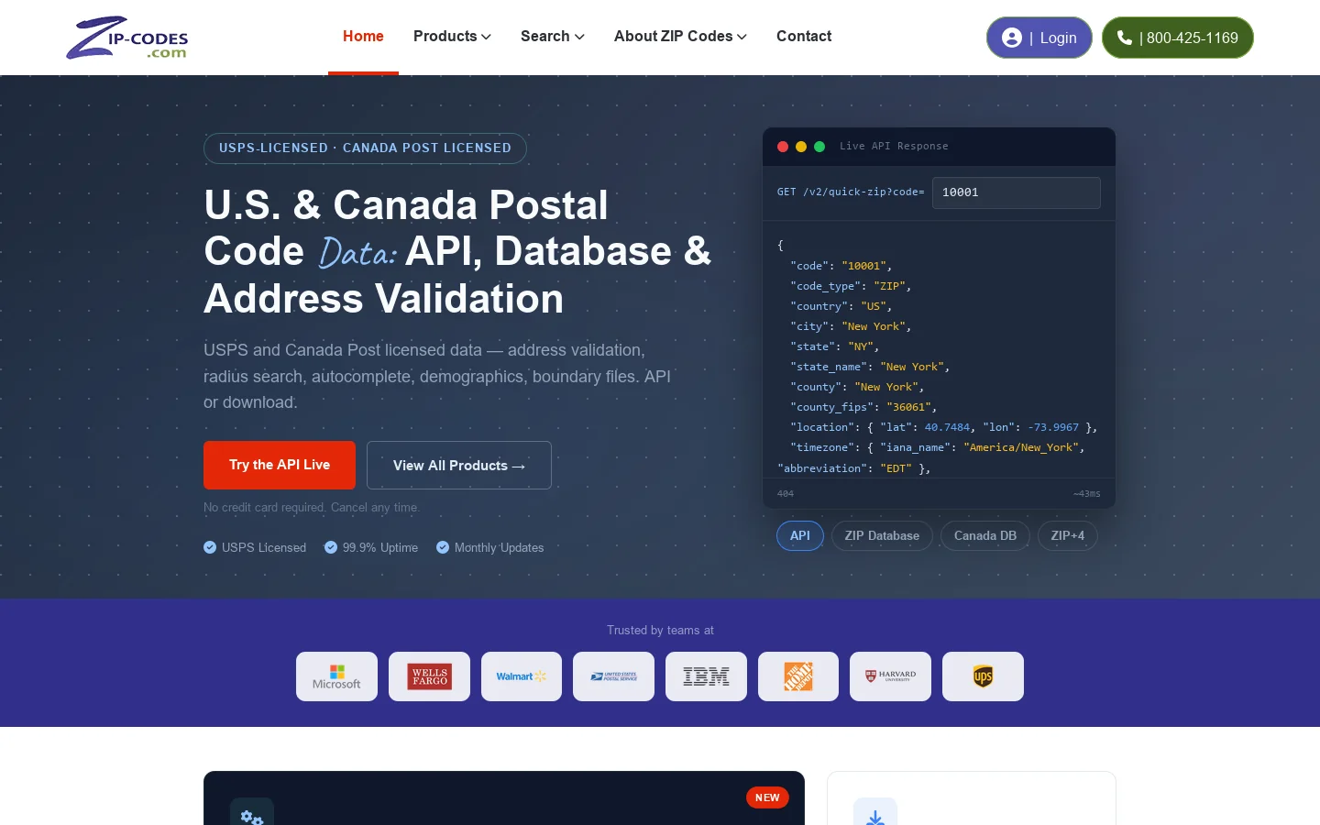Switch to the ZIP+4 tab
The width and height of the screenshot is (1320, 825).
click(x=1068, y=536)
